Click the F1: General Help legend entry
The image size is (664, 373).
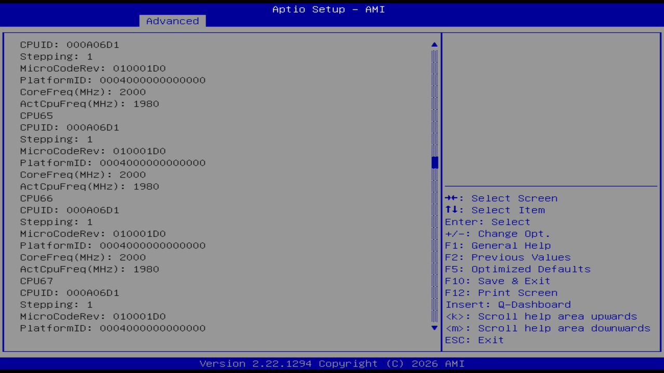pyautogui.click(x=498, y=245)
